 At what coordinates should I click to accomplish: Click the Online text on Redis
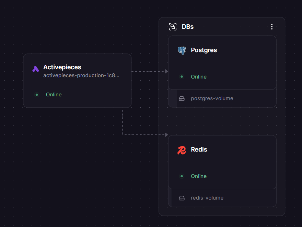(199, 176)
